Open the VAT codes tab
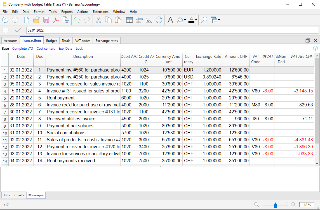 click(x=83, y=40)
